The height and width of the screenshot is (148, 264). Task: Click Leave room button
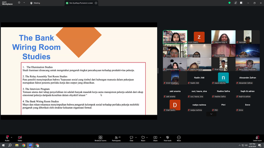pos(257,139)
